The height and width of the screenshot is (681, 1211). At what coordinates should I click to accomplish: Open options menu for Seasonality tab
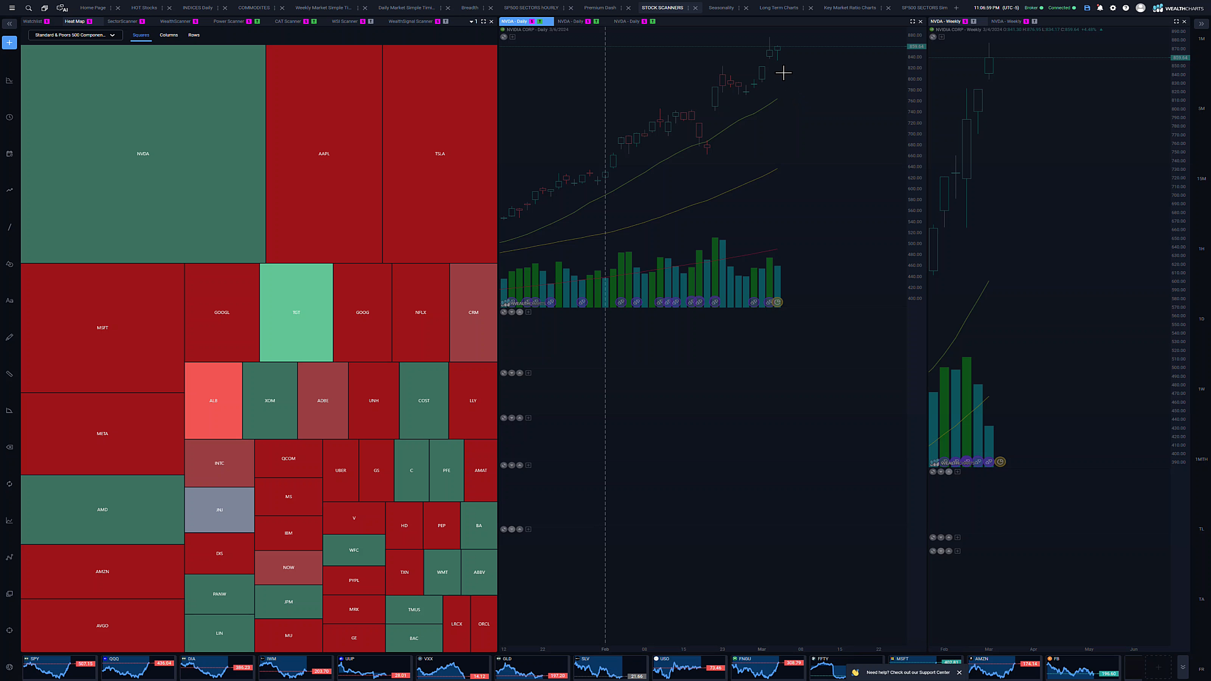tap(739, 8)
